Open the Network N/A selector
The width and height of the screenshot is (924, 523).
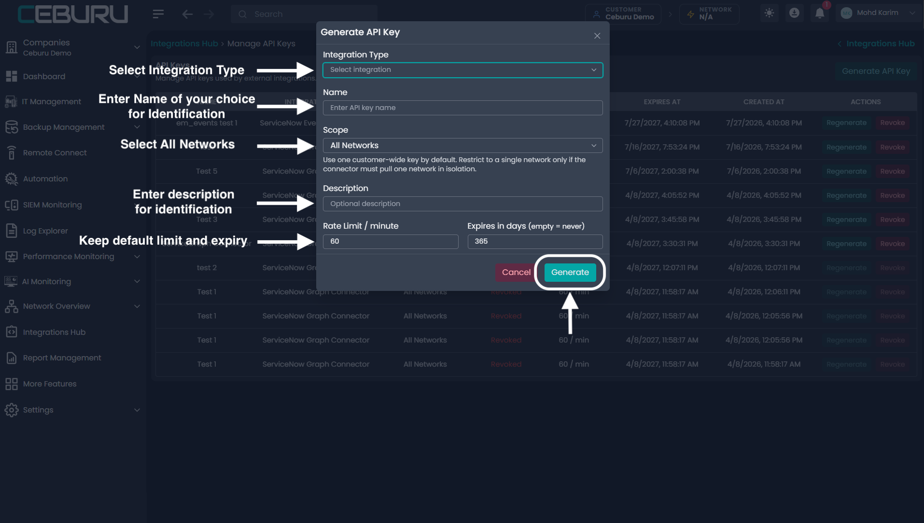(x=709, y=14)
